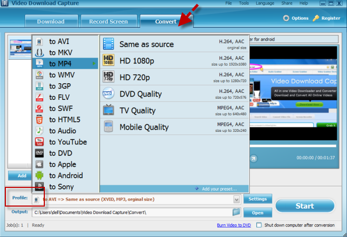The width and height of the screenshot is (347, 237).
Task: Click the MP4 format icon
Action: (x=40, y=64)
